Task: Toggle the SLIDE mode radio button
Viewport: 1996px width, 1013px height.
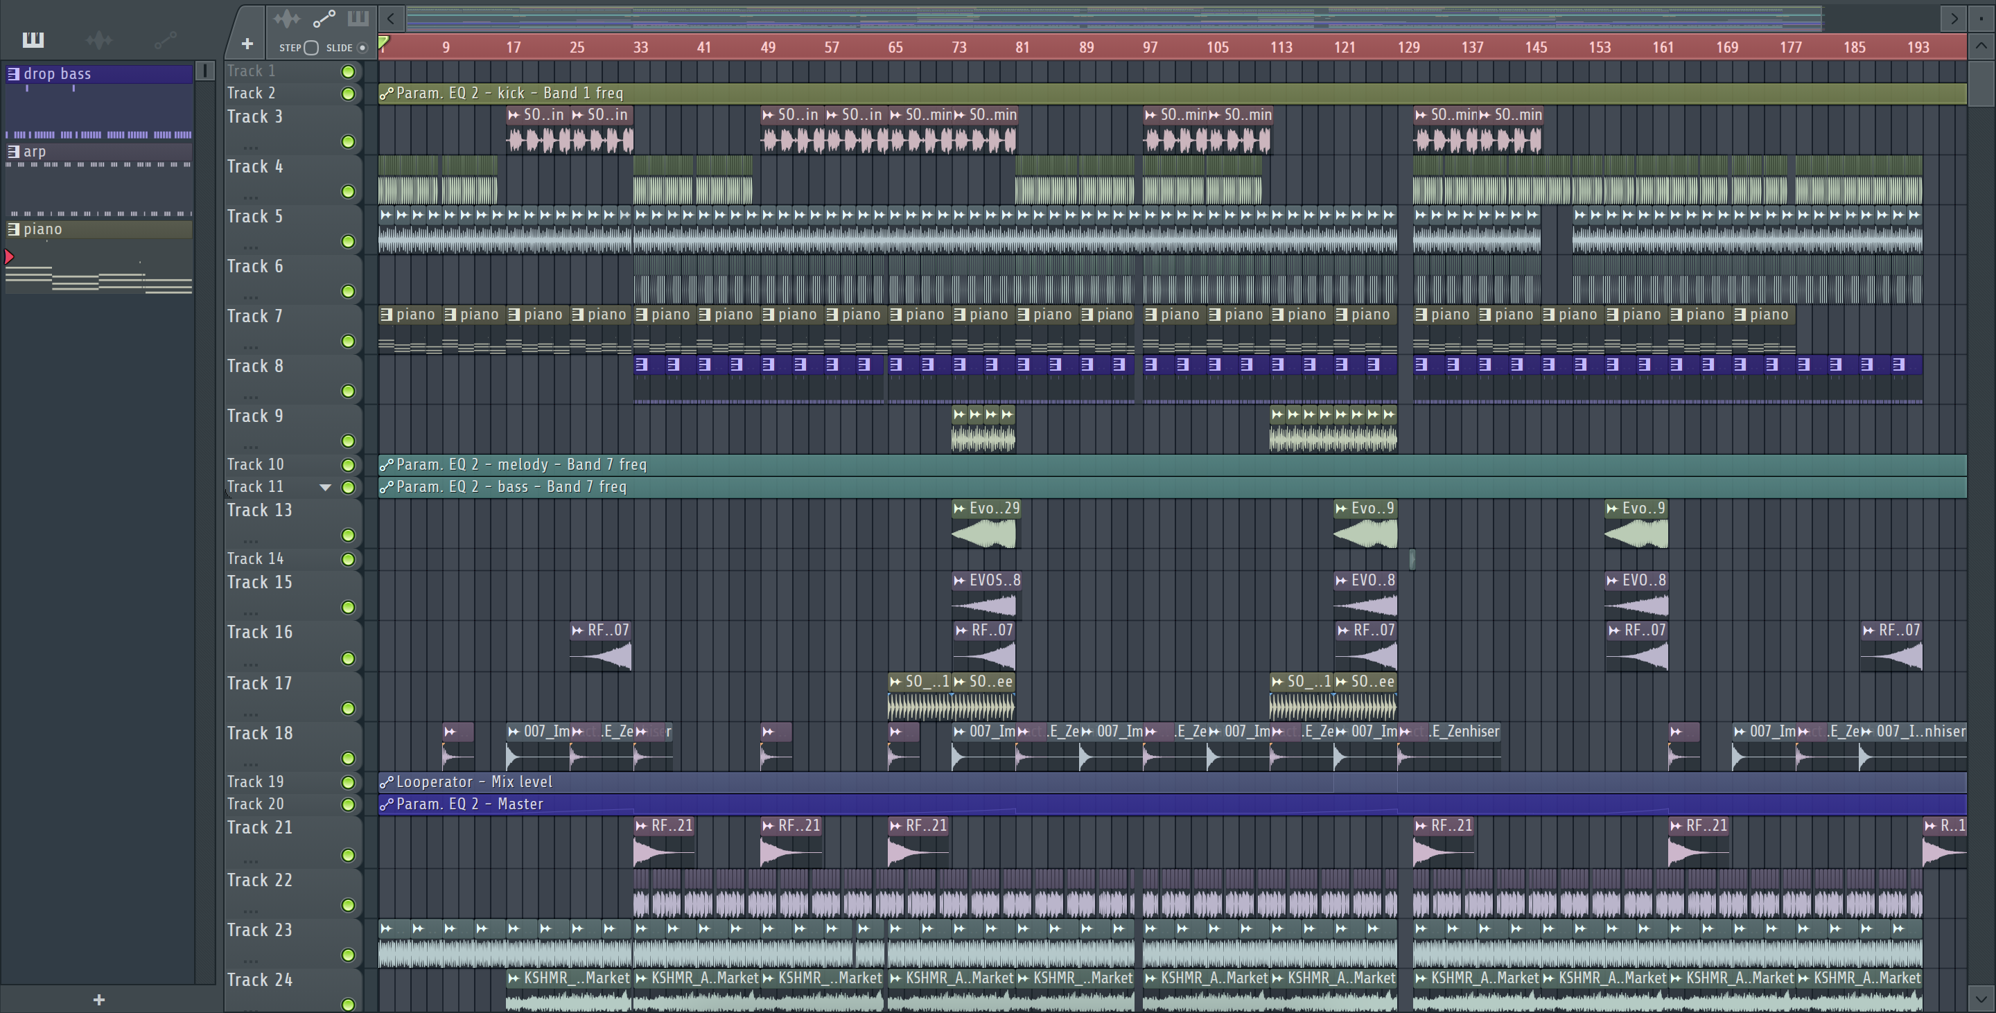Action: 362,48
